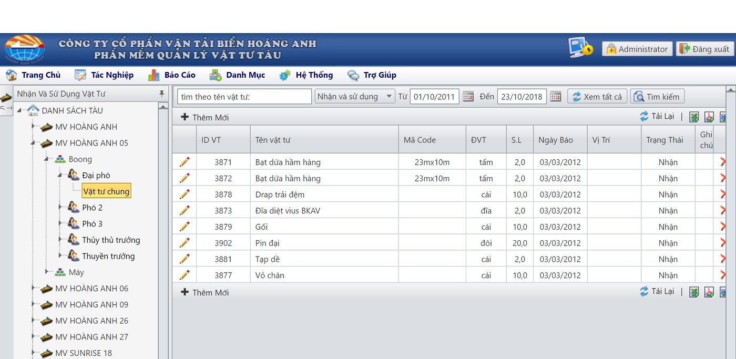Click the pin icon on Nhận Và Sử Dụng panel

pyautogui.click(x=161, y=94)
